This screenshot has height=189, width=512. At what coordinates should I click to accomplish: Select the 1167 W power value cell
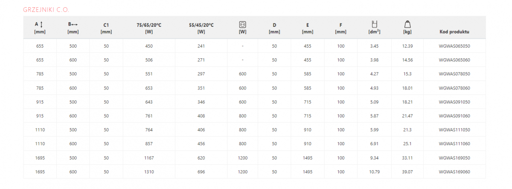[x=149, y=158]
